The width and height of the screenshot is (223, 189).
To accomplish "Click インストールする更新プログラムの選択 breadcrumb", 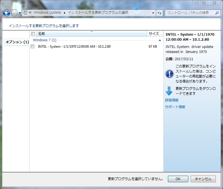I will (x=98, y=13).
